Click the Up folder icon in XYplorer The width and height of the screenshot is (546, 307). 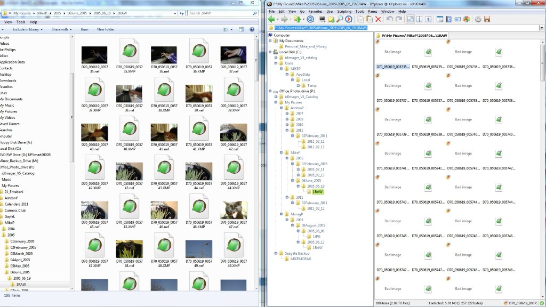(x=296, y=19)
